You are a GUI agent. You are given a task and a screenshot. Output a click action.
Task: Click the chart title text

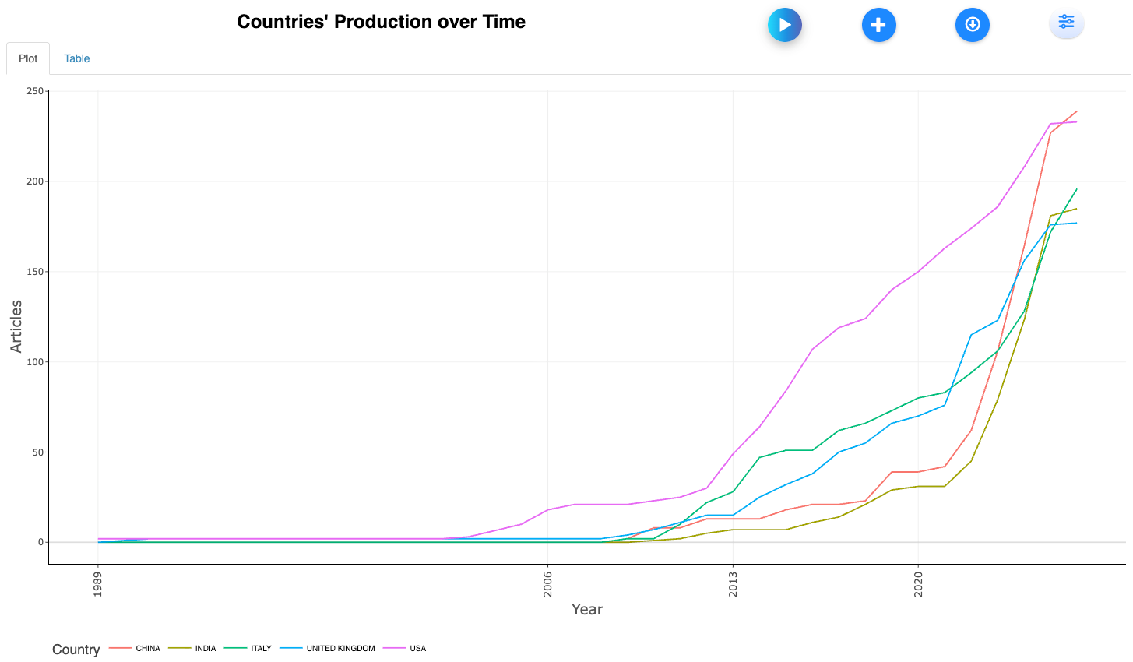pyautogui.click(x=381, y=22)
